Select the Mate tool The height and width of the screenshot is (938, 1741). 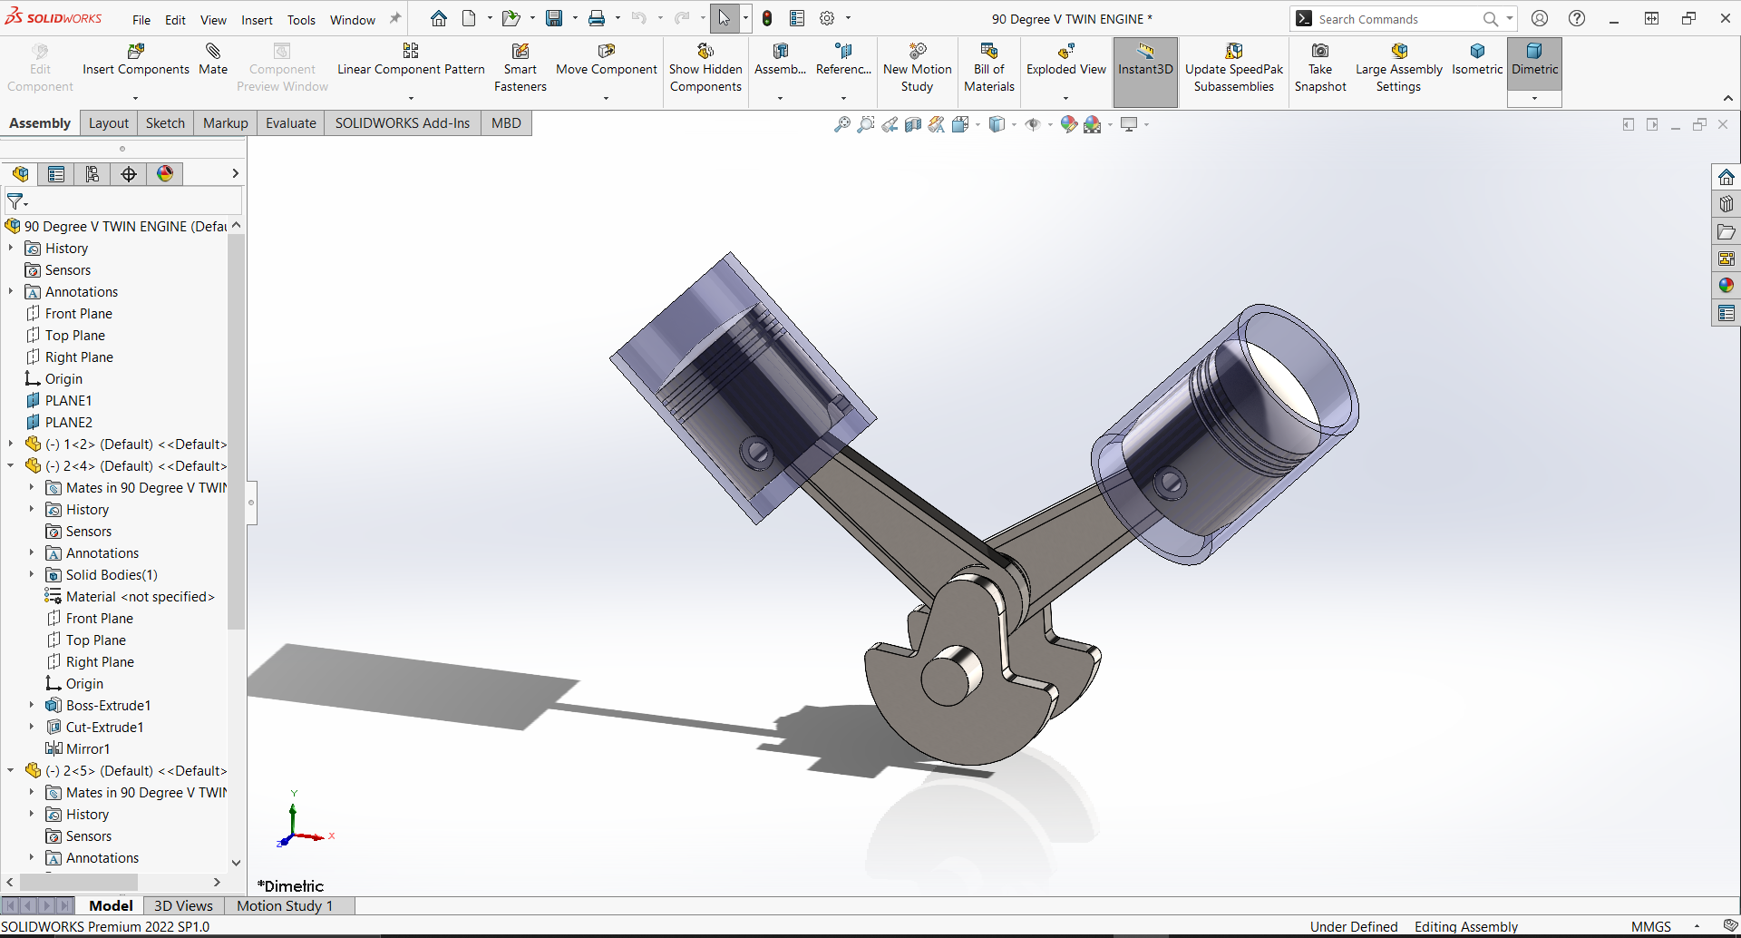(213, 52)
